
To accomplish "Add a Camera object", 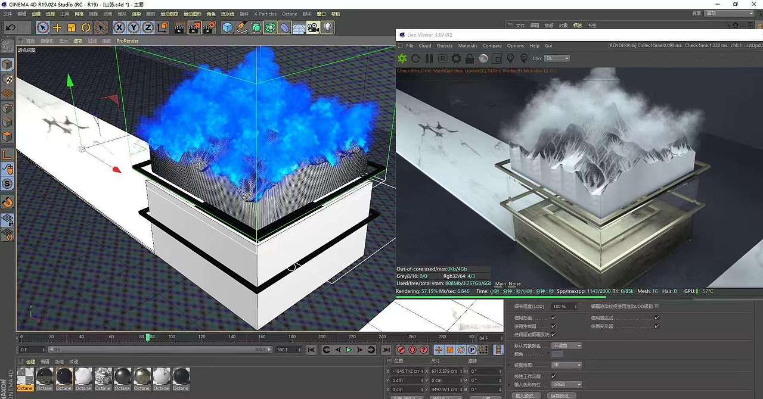I will point(314,27).
